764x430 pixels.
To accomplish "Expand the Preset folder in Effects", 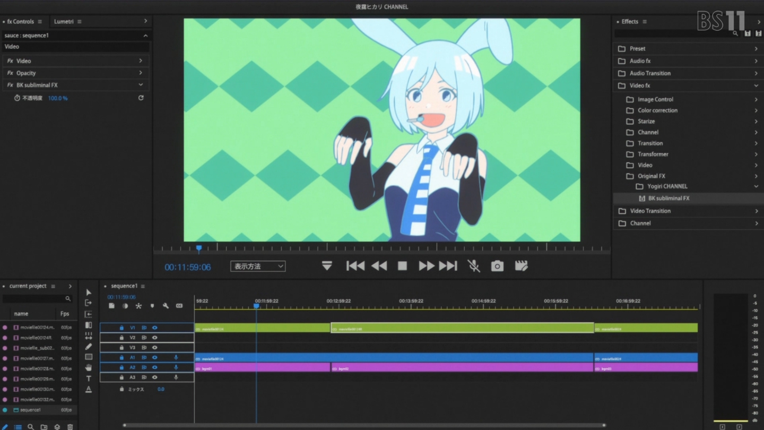I will click(x=756, y=49).
